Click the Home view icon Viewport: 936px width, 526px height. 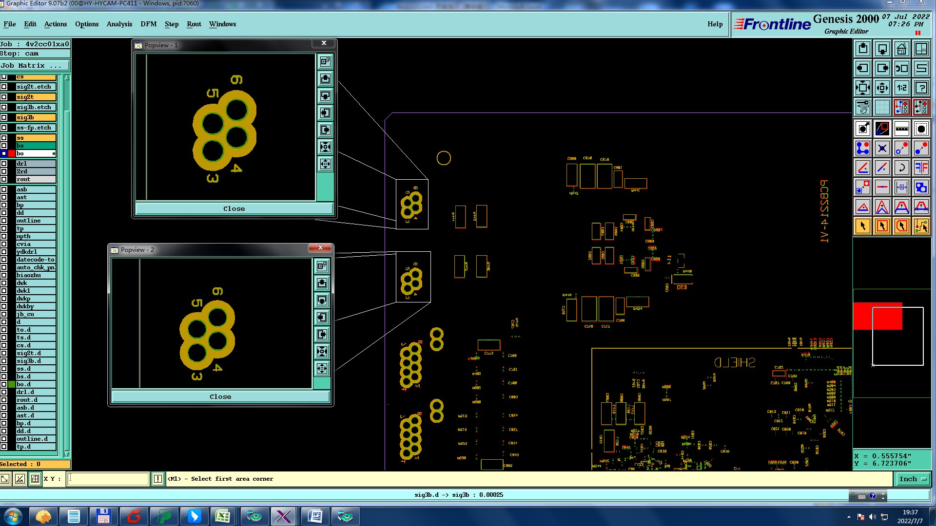pos(901,49)
